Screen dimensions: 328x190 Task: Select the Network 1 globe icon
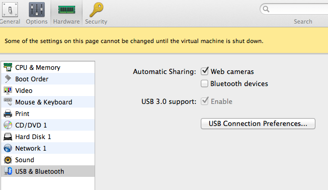point(8,148)
